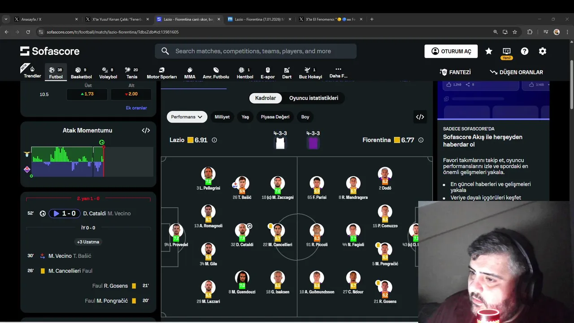Click the browser address bar URL
The image size is (574, 323).
coord(113,32)
